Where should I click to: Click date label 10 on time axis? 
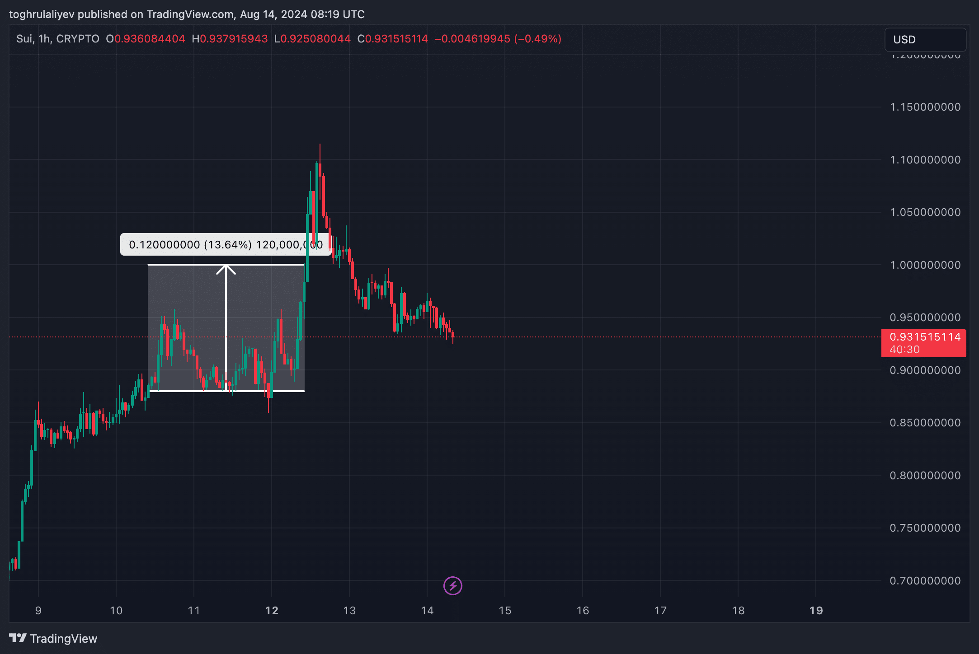point(116,611)
